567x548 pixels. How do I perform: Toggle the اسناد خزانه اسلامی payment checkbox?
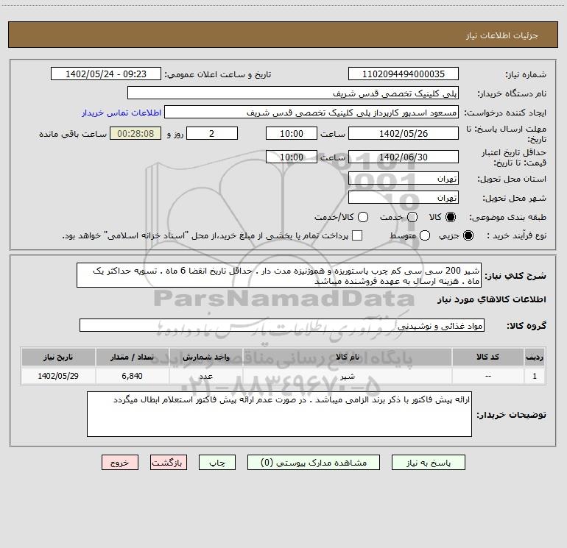coord(357,235)
